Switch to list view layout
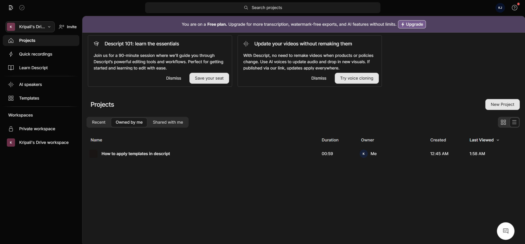This screenshot has width=525, height=244. pos(514,122)
